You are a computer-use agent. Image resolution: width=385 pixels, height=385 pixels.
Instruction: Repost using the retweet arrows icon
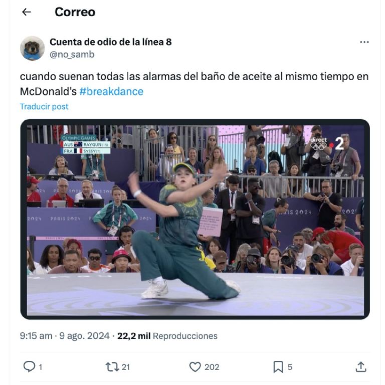point(112,367)
